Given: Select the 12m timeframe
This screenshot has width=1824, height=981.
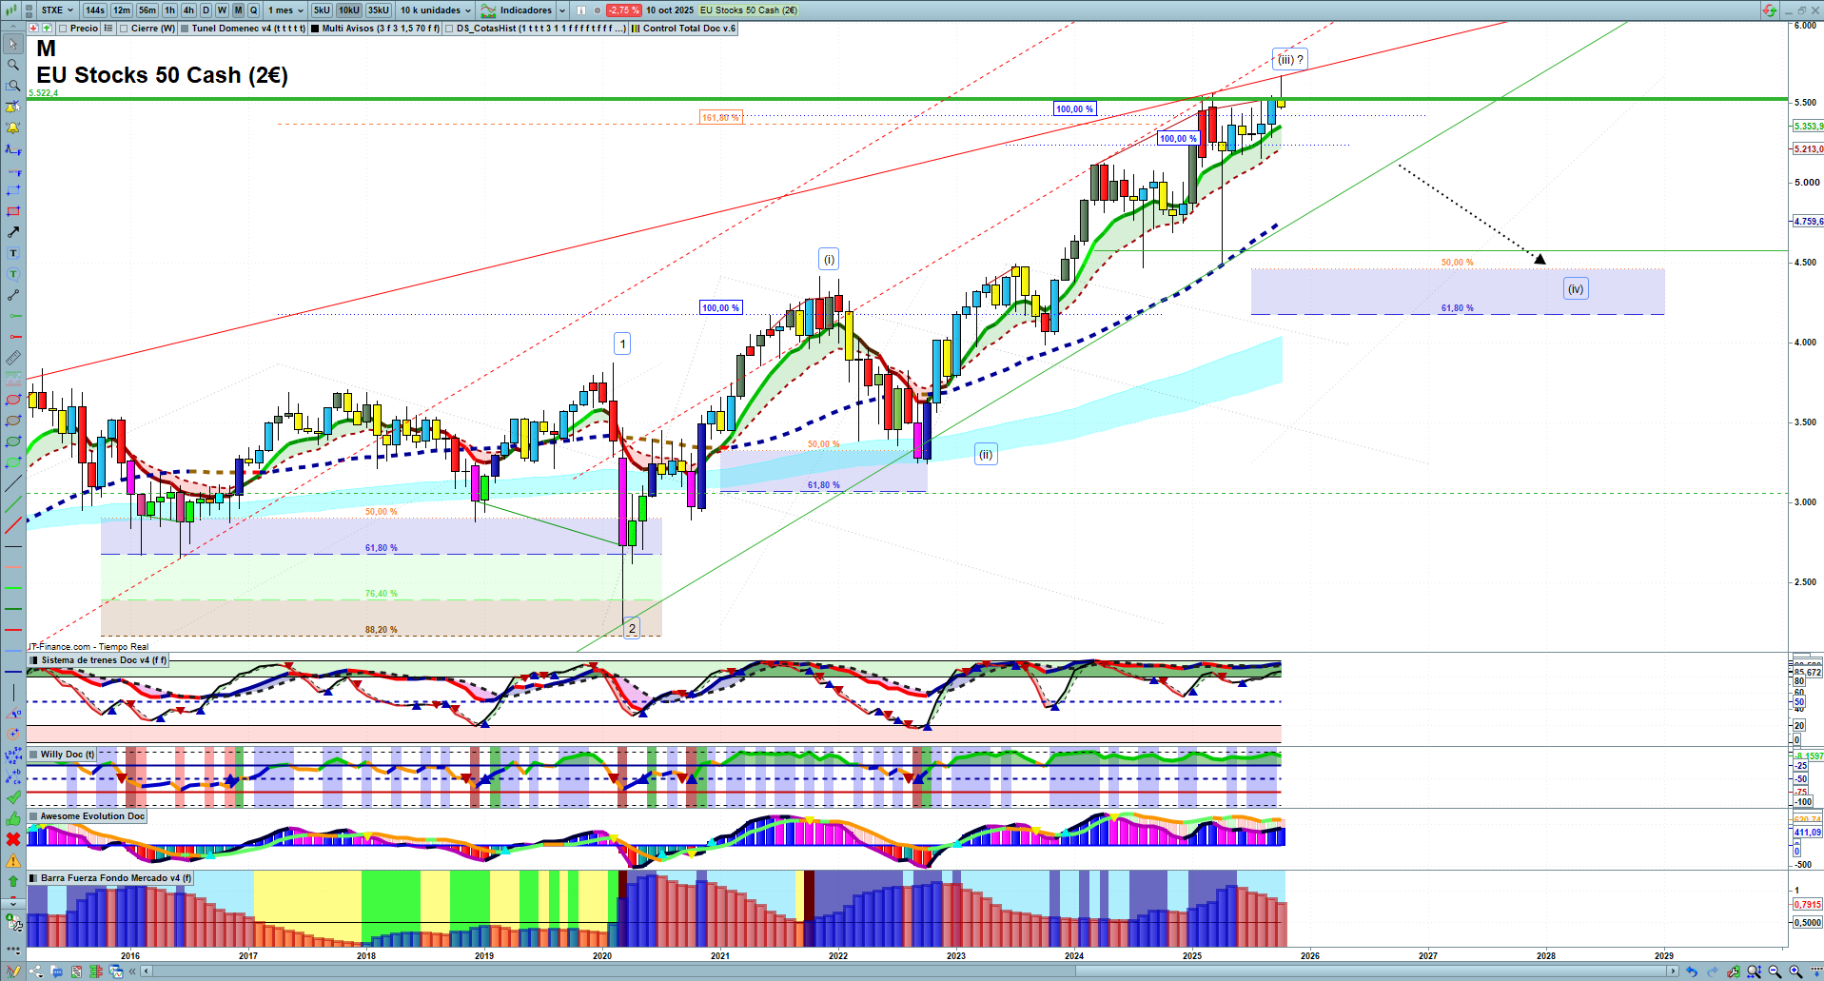Looking at the screenshot, I should point(122,10).
